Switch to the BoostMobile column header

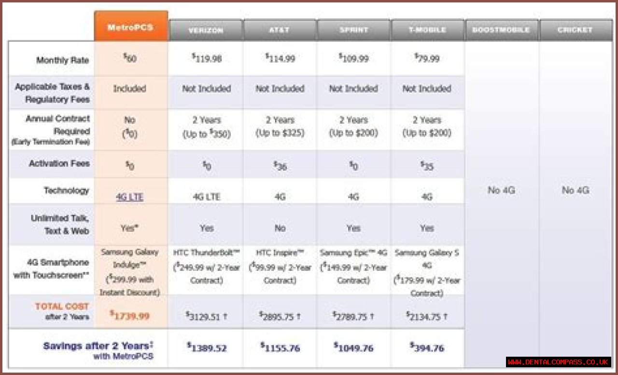tap(501, 30)
